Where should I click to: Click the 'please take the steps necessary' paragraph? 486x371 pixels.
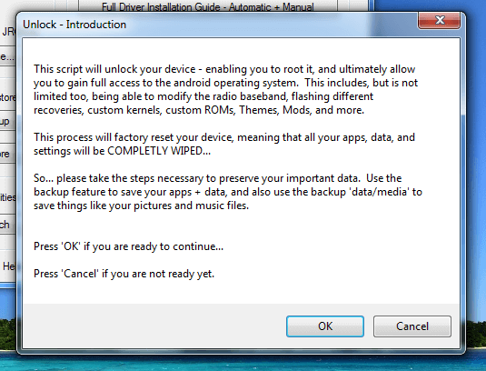(x=228, y=192)
